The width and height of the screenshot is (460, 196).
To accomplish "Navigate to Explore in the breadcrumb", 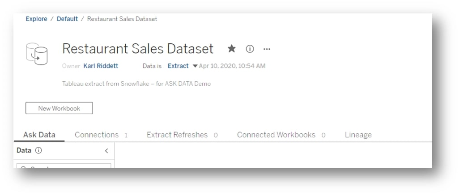I will point(36,19).
